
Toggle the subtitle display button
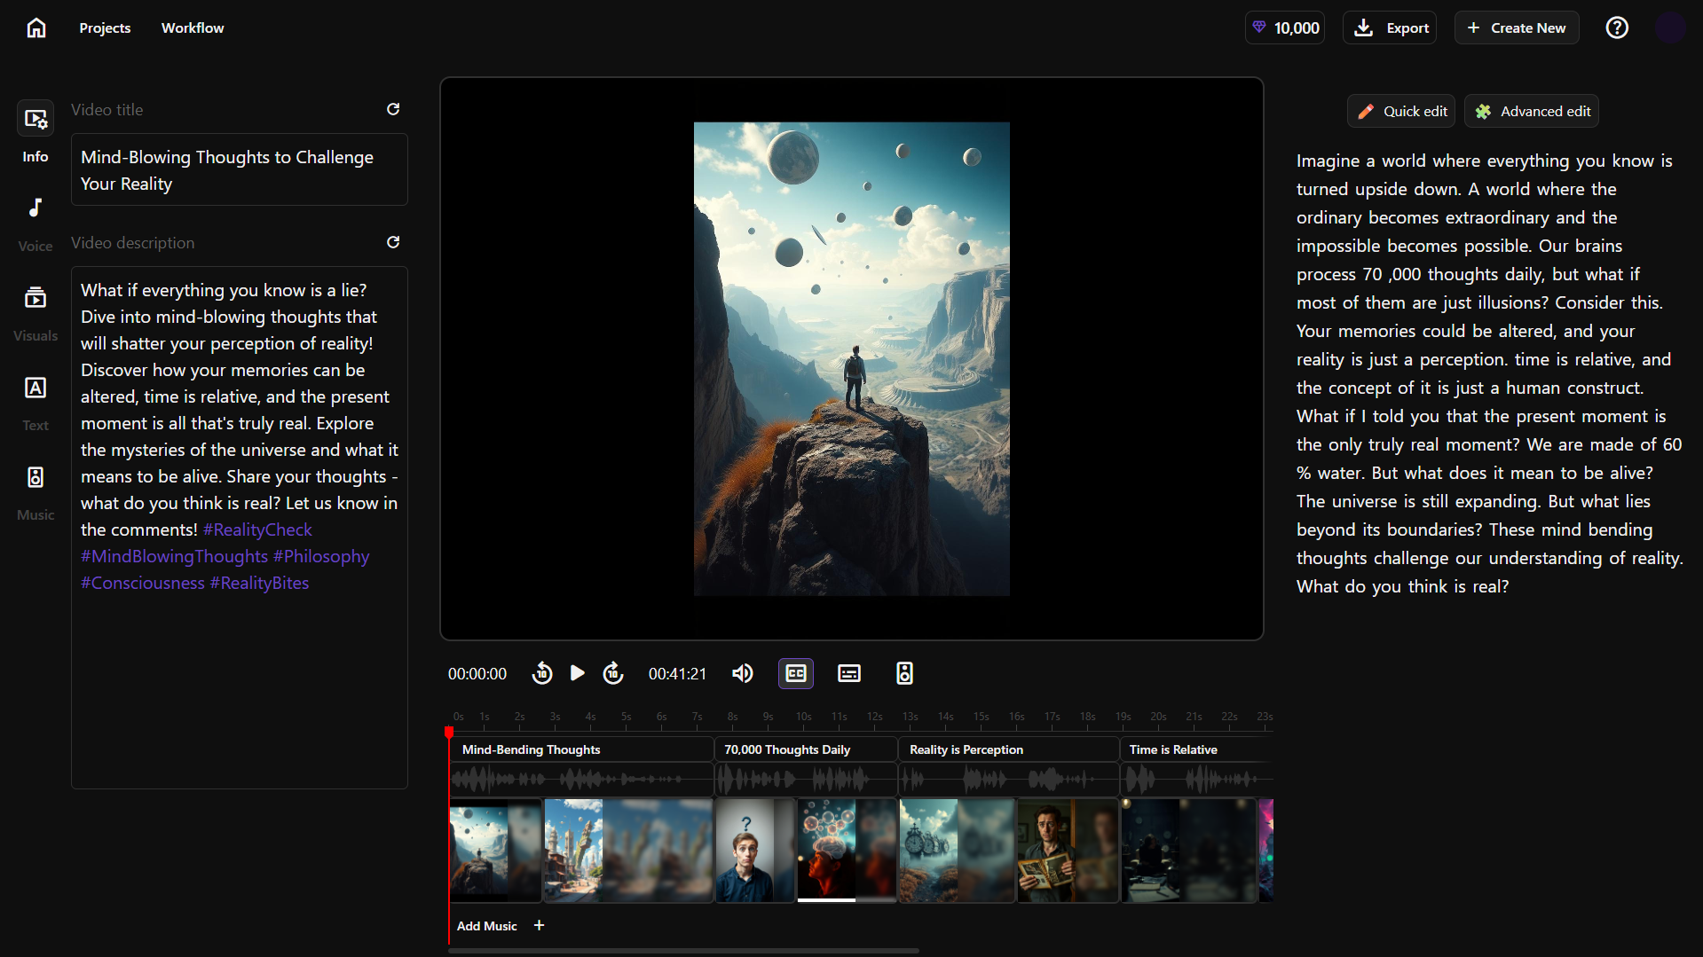click(x=849, y=674)
